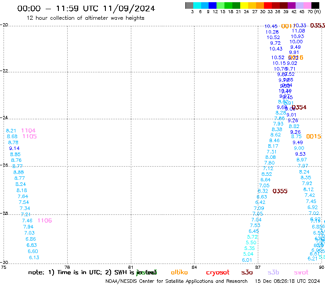Click wave height value '8.18'
The image size is (325, 285).
click(22, 190)
